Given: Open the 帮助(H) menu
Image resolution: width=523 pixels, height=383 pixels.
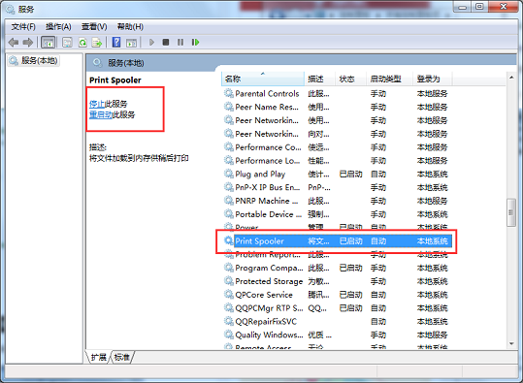Looking at the screenshot, I should coord(130,27).
